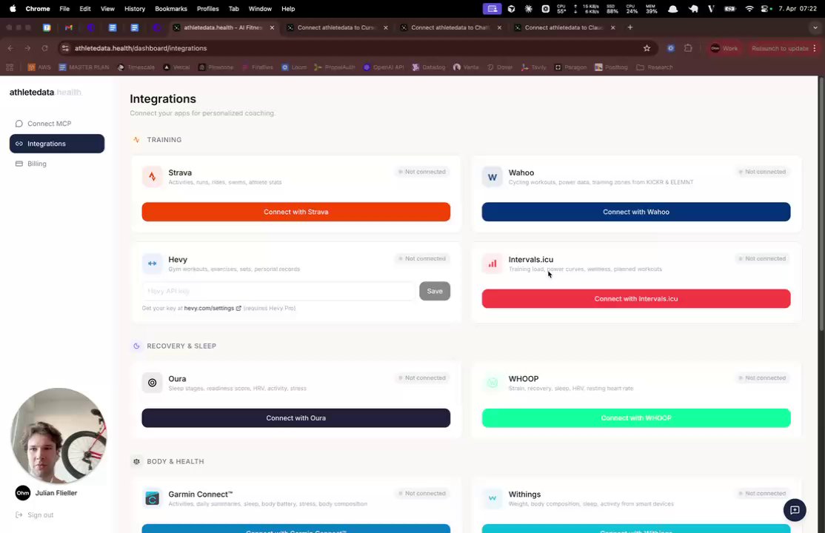Screen dimensions: 825x533
Task: Click the Connect with Oura button
Action: 295,418
